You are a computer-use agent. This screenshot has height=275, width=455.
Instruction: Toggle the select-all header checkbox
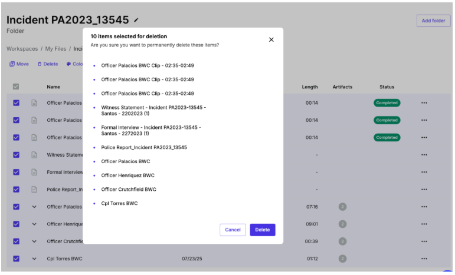(x=16, y=87)
